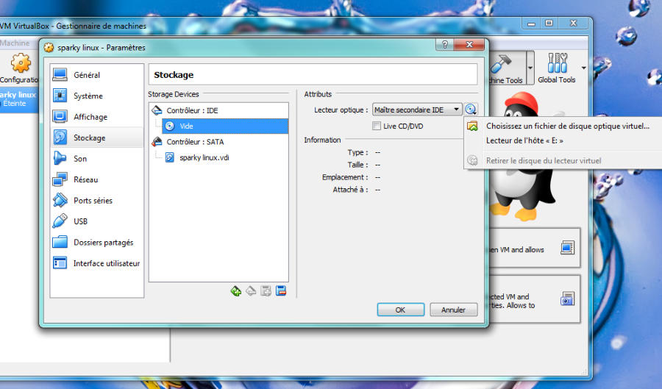Open the Machine menu in VirtualBox Manager
The height and width of the screenshot is (389, 662).
pyautogui.click(x=15, y=43)
